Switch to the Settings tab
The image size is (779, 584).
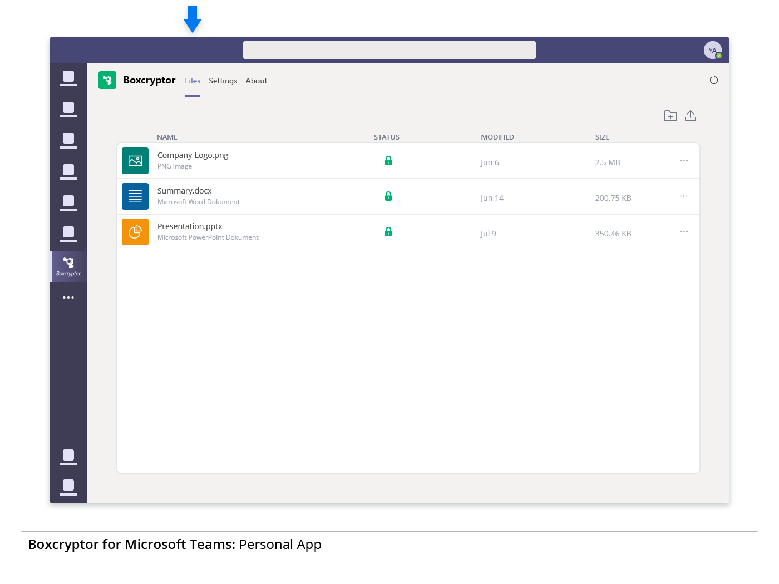223,81
